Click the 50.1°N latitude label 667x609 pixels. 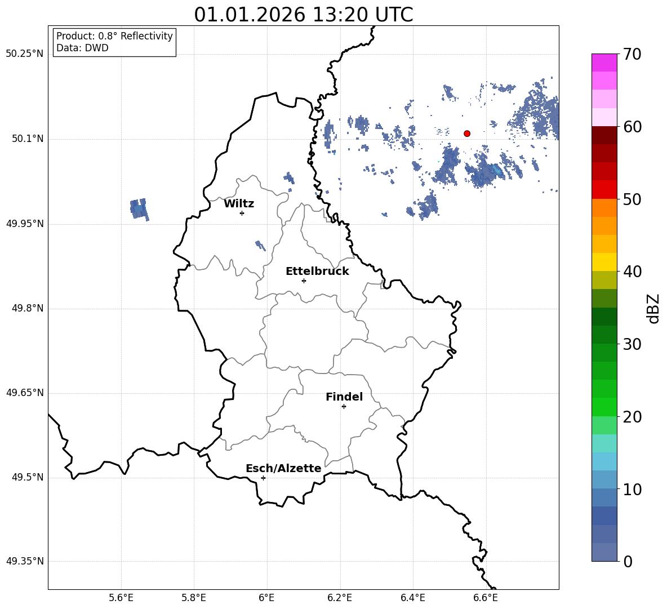28,139
